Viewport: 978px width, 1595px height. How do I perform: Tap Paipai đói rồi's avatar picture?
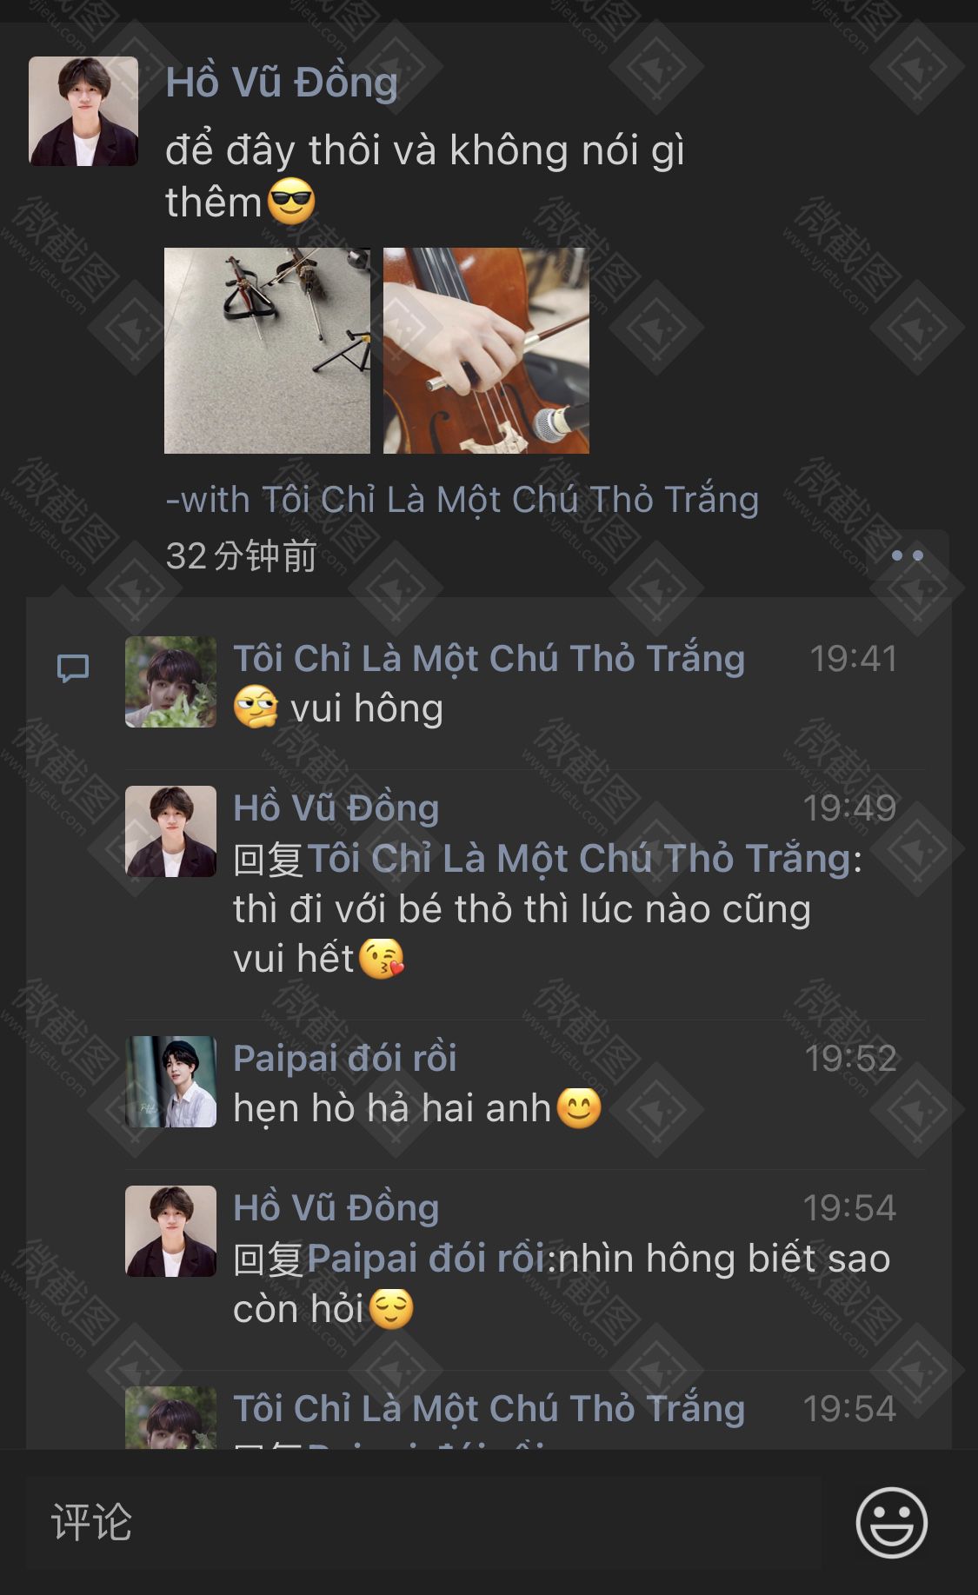point(170,1081)
